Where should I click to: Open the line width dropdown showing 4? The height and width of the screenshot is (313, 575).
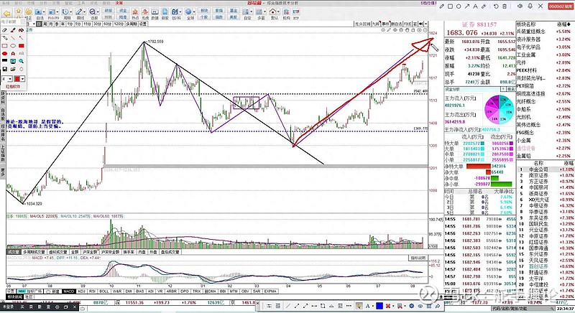9,78
